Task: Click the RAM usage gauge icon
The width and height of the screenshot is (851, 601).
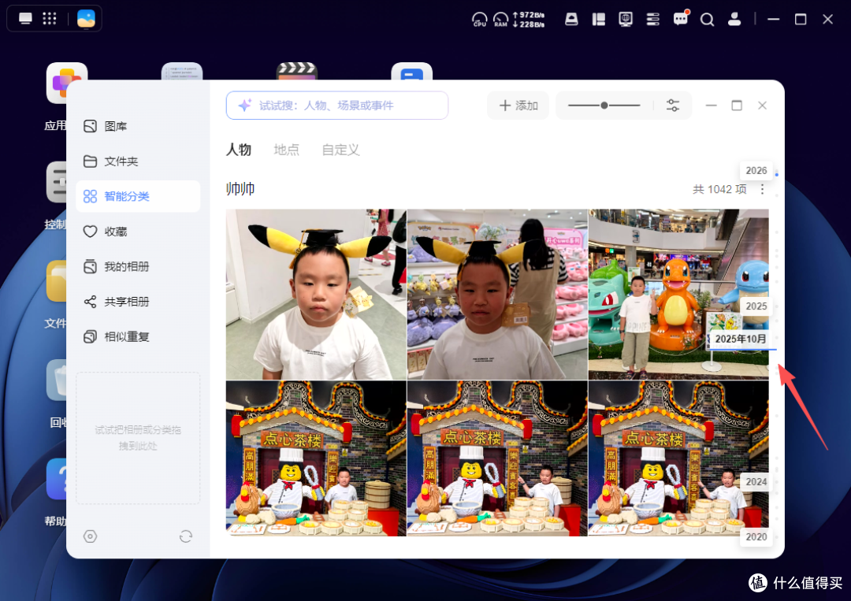Action: (x=500, y=20)
